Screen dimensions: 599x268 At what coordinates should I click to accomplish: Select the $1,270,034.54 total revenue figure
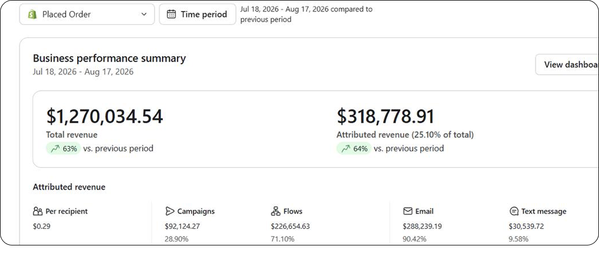[105, 117]
